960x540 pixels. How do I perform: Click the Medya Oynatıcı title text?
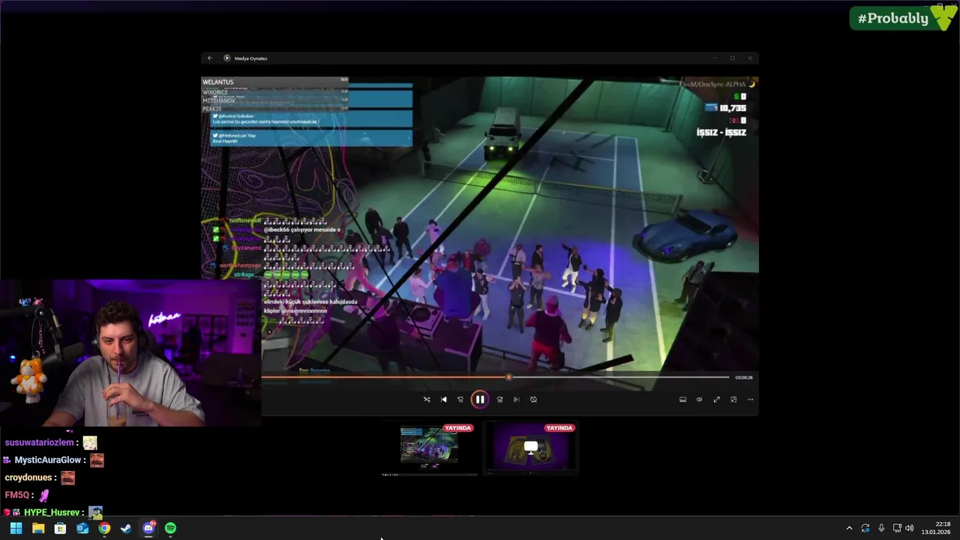point(250,58)
